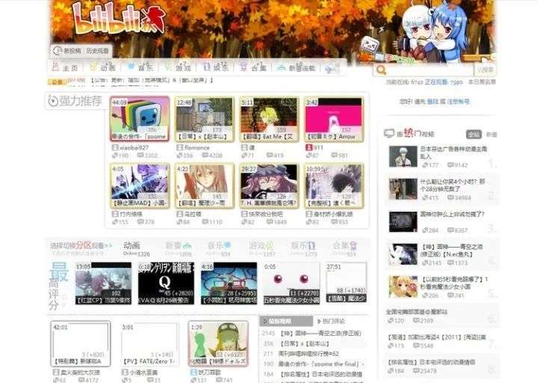Click the 历史观看 history button
Screen dimensions: 538x383
click(96, 51)
